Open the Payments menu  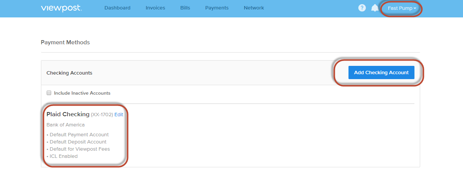(217, 8)
